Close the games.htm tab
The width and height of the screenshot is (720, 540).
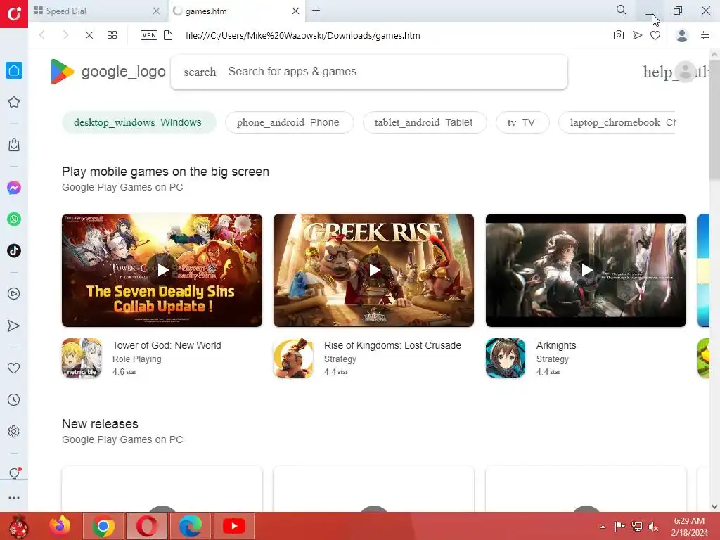[x=296, y=11]
